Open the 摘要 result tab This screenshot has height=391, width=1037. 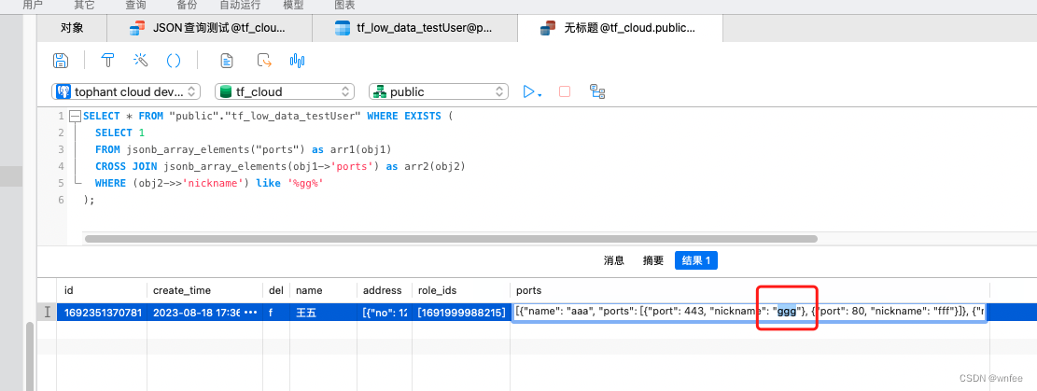click(652, 260)
